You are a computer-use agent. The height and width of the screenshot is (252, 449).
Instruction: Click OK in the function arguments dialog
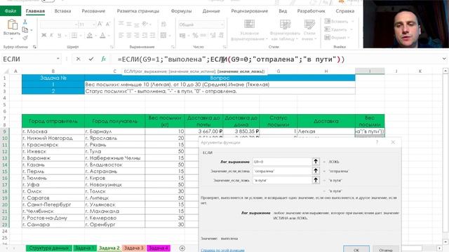click(356, 249)
